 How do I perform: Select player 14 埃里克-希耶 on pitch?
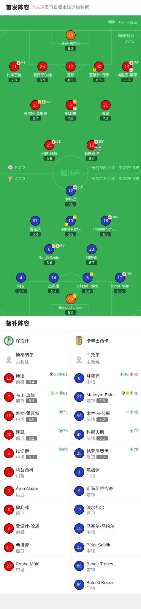pyautogui.click(x=127, y=66)
